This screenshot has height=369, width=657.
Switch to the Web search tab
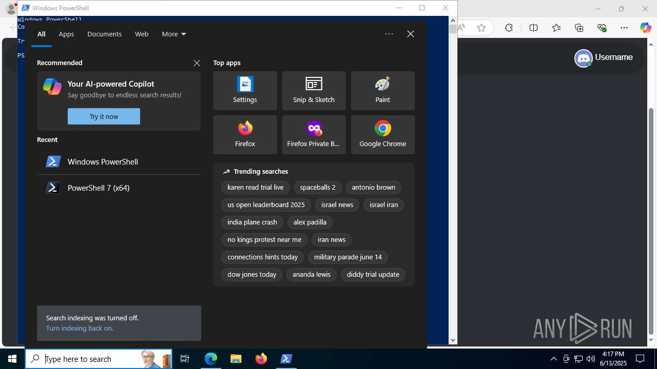(x=142, y=34)
